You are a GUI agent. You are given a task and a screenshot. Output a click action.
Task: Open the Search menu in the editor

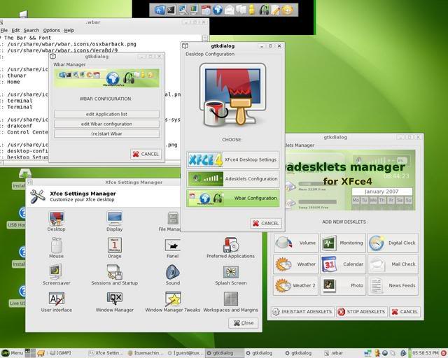(31, 30)
